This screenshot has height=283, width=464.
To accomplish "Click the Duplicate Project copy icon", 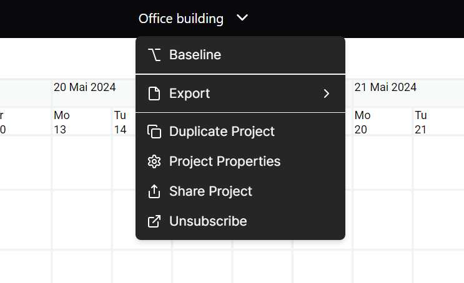I will (154, 132).
